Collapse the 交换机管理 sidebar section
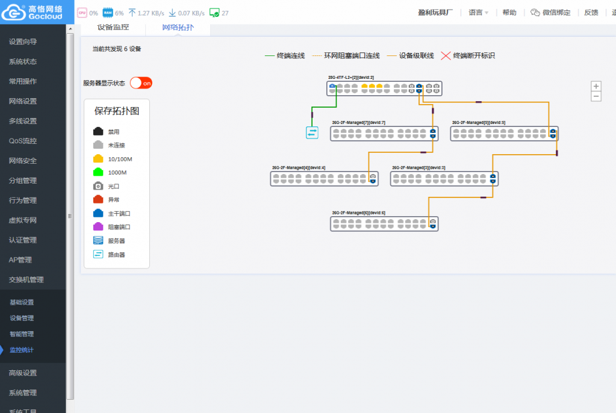Viewport: 616px width, 413px height. (x=26, y=280)
